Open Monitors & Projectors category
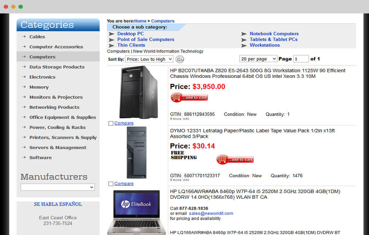 click(56, 97)
